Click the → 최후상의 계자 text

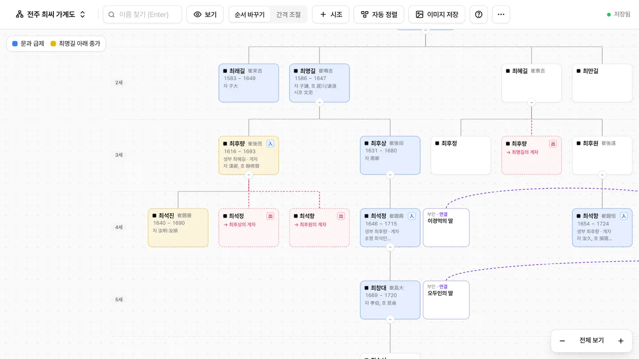tap(240, 224)
